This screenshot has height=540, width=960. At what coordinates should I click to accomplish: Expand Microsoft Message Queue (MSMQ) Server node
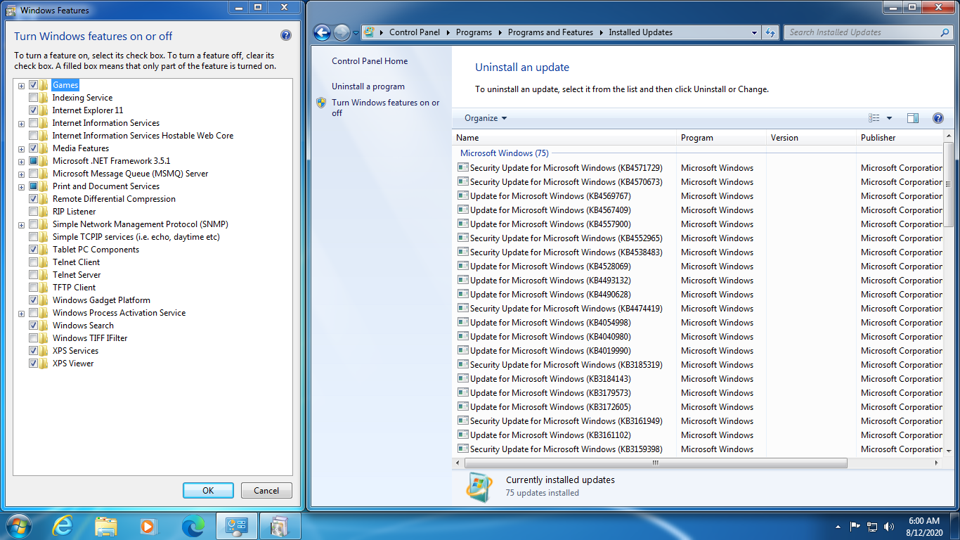click(x=21, y=174)
